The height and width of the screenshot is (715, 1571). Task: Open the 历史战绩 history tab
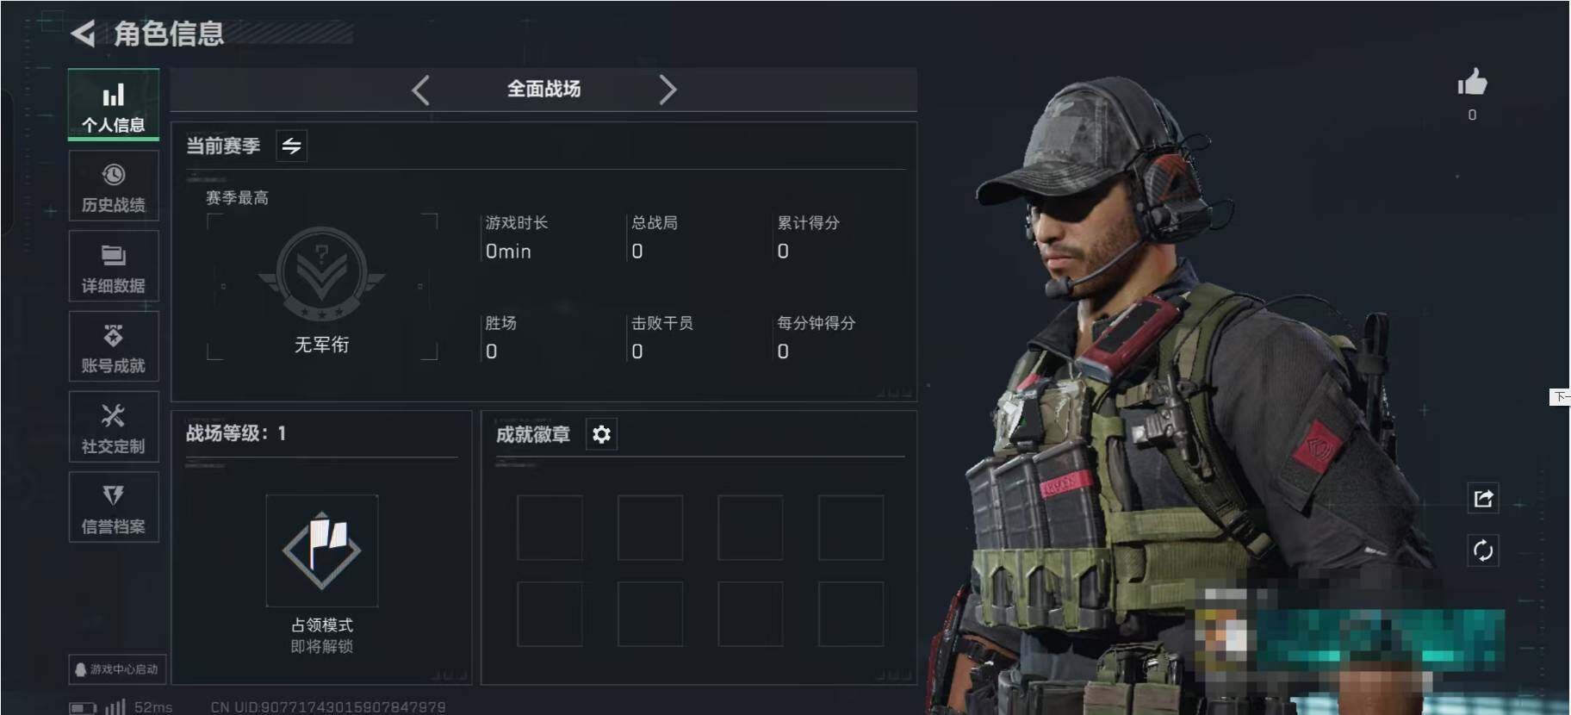[114, 186]
